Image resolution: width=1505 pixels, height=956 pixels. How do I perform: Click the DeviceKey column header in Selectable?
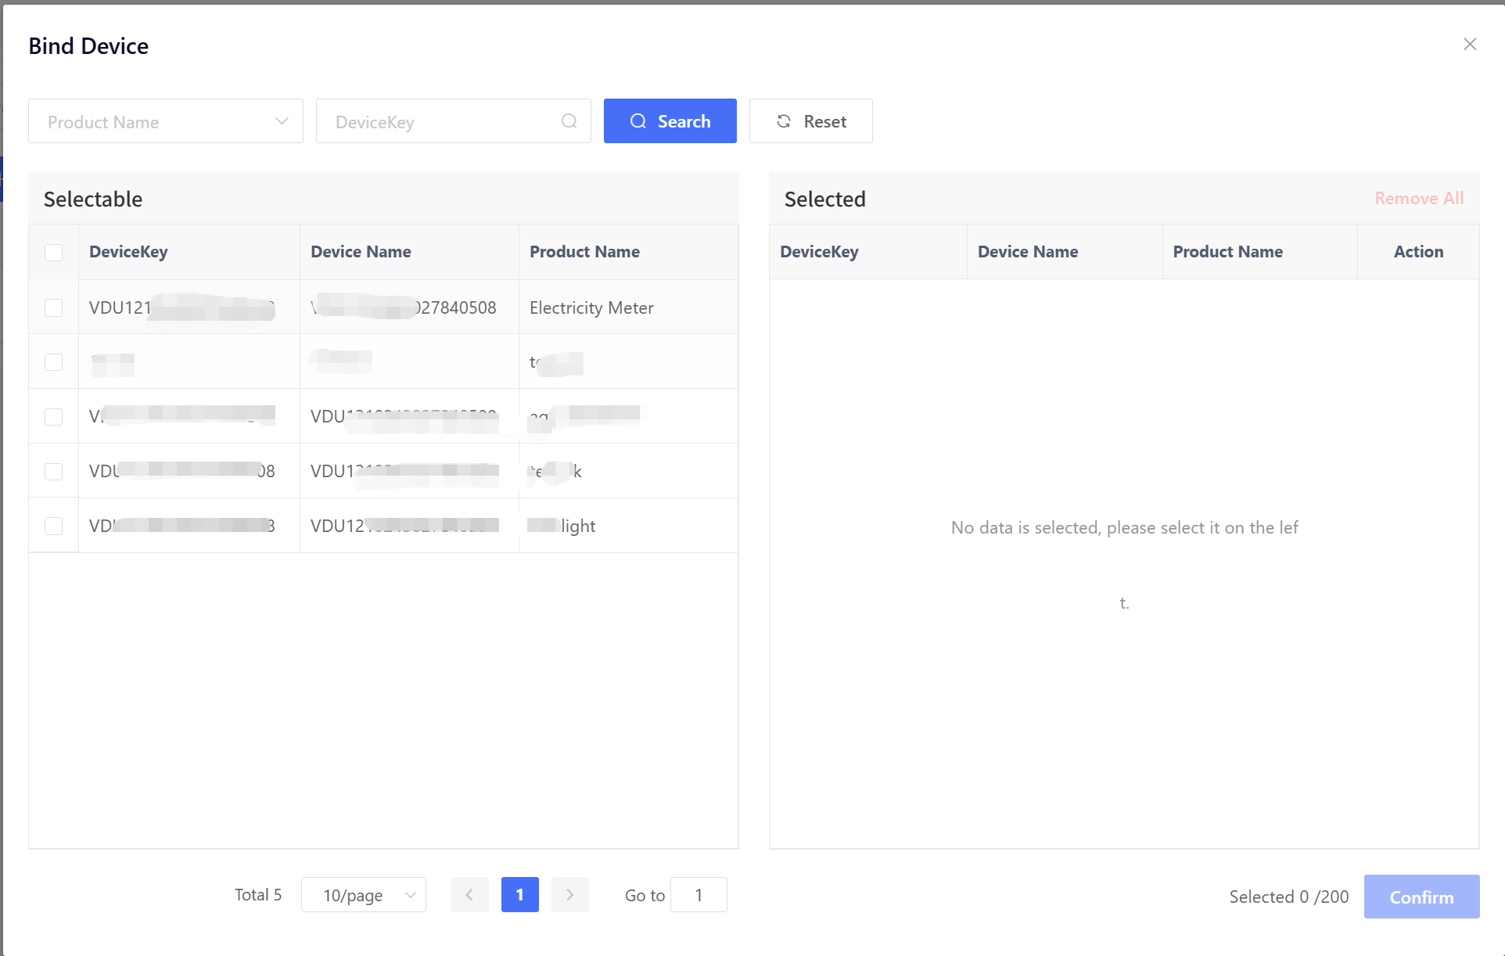pos(128,252)
